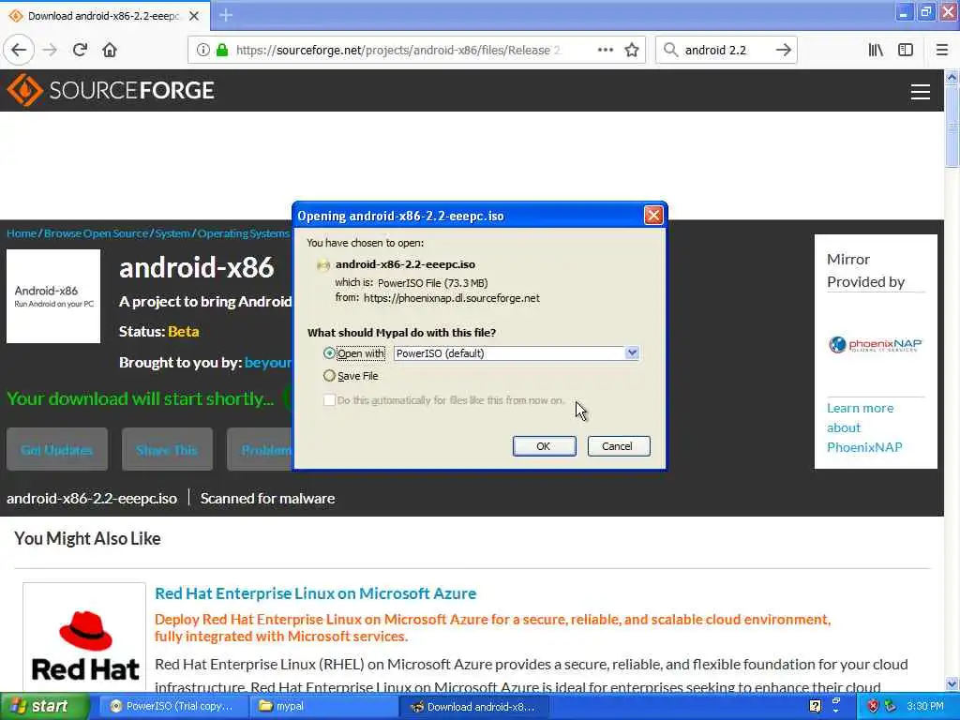This screenshot has height=720, width=960.
Task: Toggle the sidebar view icon
Action: 906,50
